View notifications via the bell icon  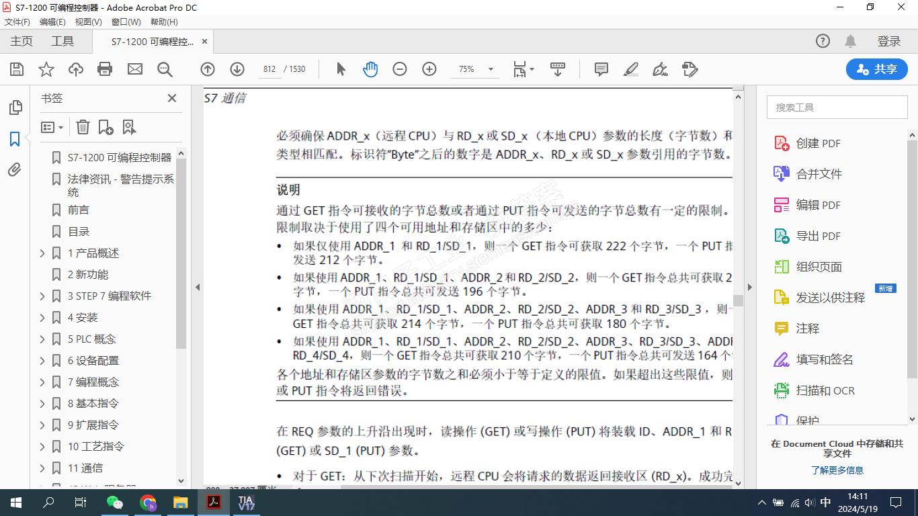click(x=850, y=41)
